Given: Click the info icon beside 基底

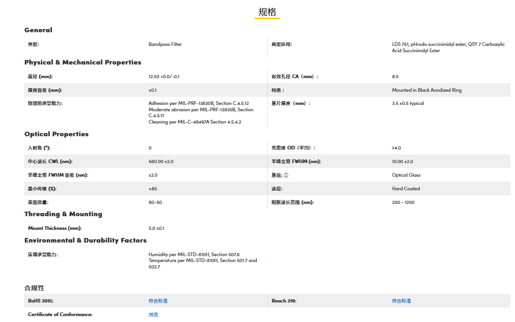Looking at the screenshot, I should (x=286, y=175).
